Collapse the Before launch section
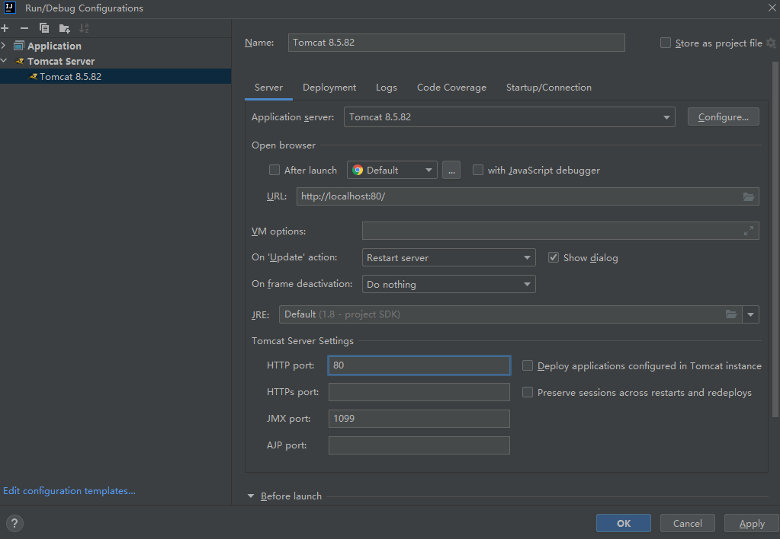The height and width of the screenshot is (539, 780). pos(251,496)
